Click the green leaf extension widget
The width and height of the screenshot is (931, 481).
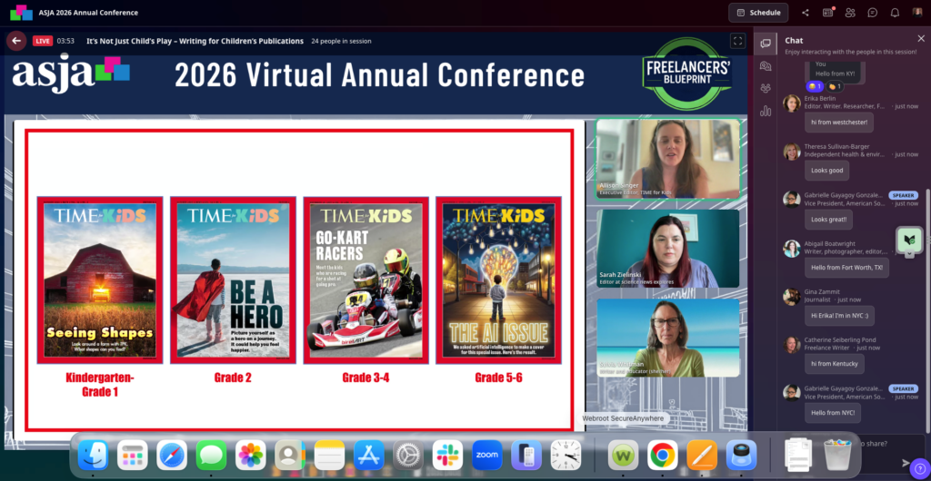(909, 240)
